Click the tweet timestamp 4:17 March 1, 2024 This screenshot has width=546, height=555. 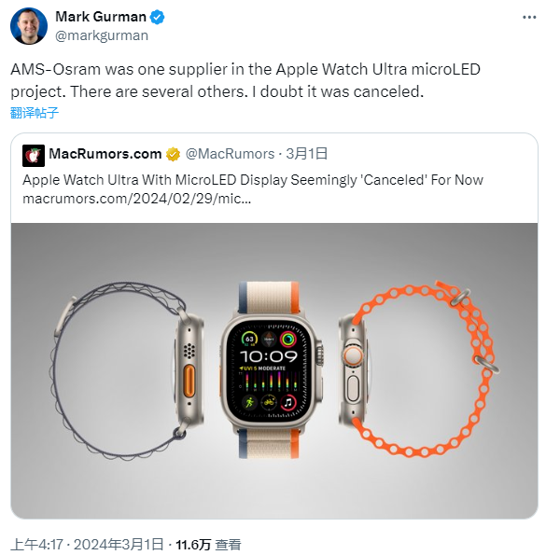[x=87, y=545]
